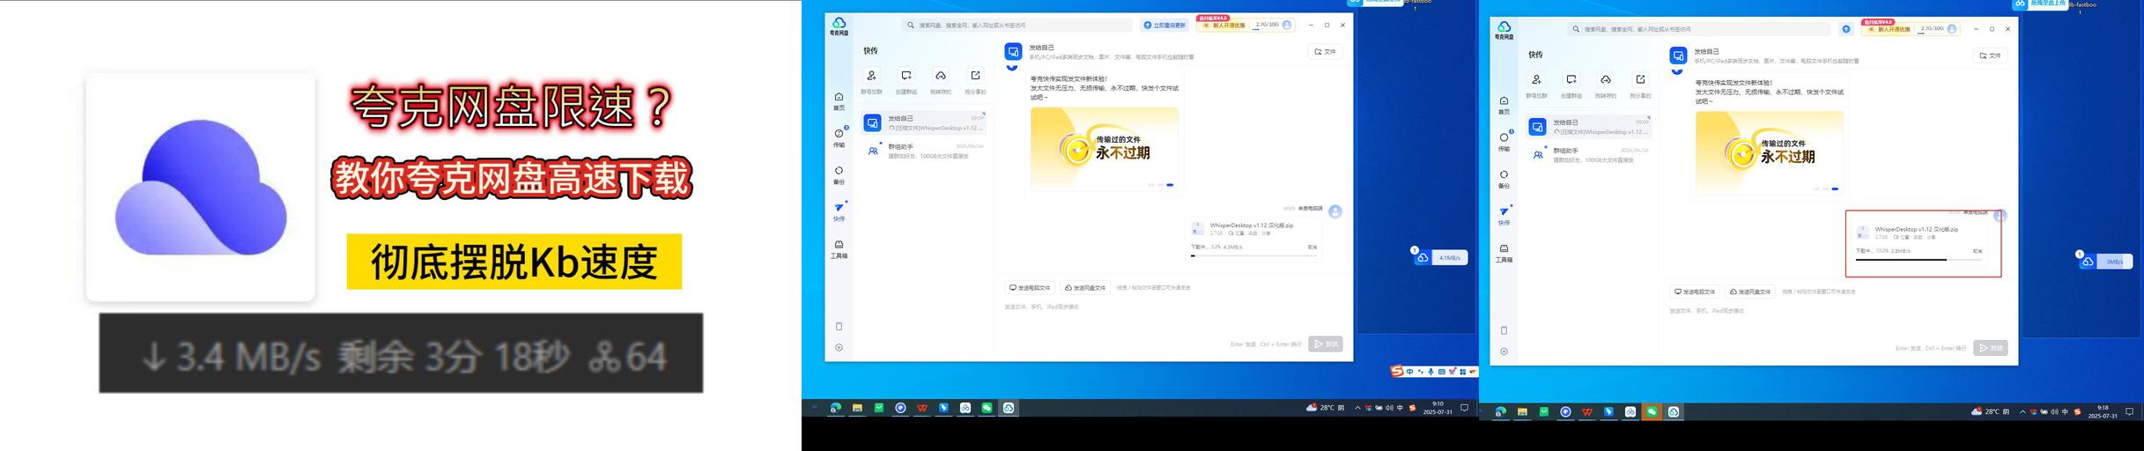The width and height of the screenshot is (2144, 451).
Task: Open 首页 in right Quark window sidebar
Action: 1504,106
